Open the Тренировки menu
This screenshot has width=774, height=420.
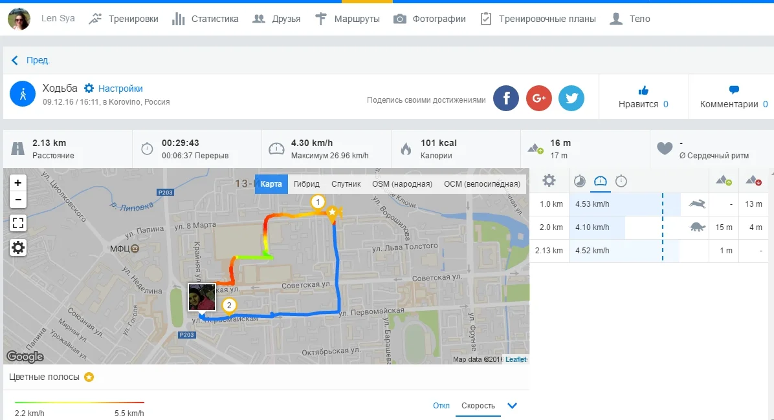pyautogui.click(x=124, y=19)
